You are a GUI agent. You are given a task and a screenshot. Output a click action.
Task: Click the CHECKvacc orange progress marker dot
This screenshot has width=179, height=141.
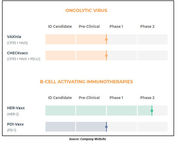pyautogui.click(x=107, y=55)
